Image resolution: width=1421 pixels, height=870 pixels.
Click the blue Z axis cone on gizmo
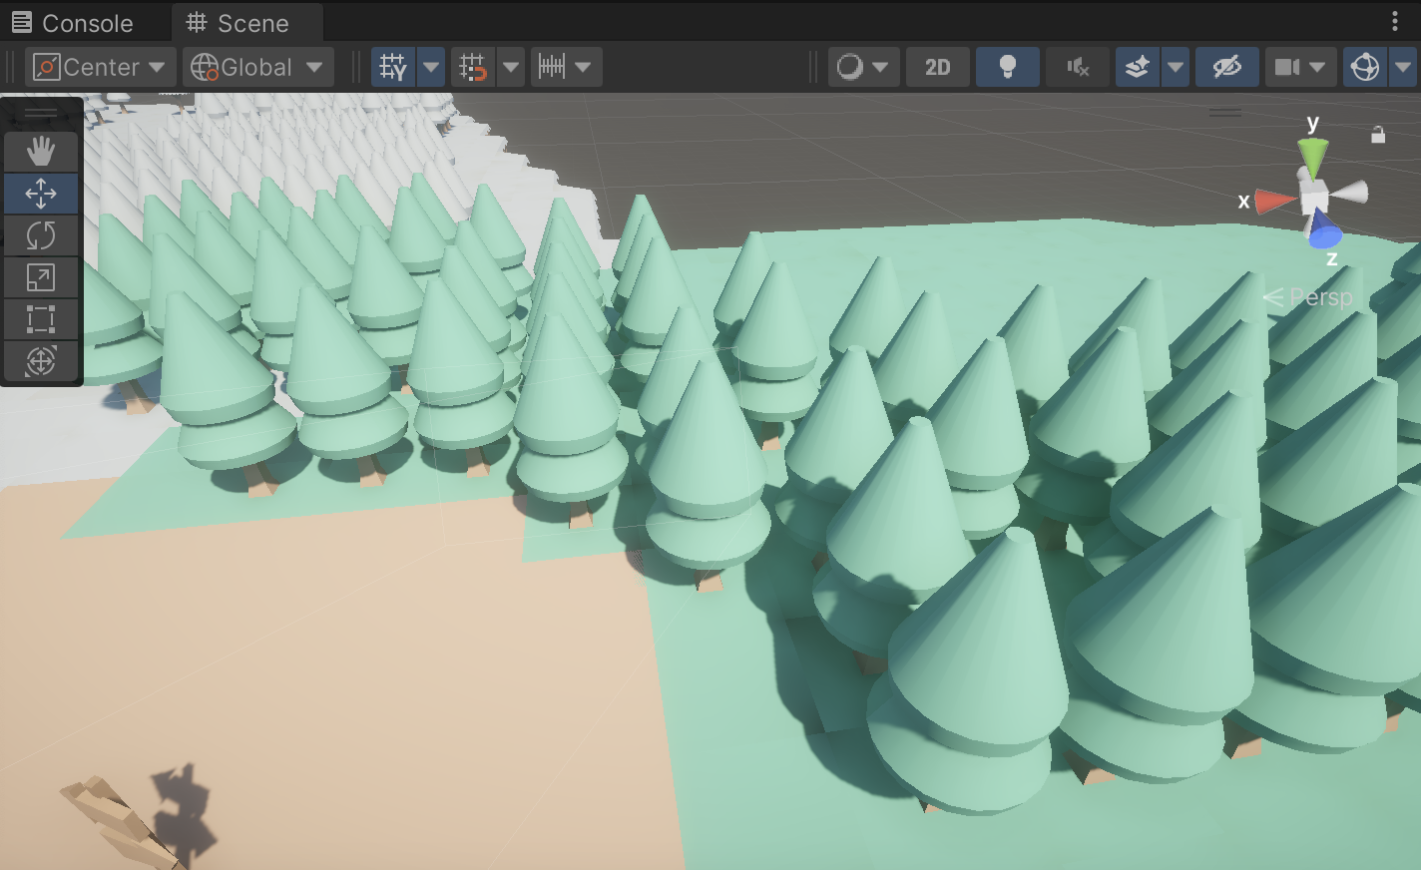[x=1323, y=230]
